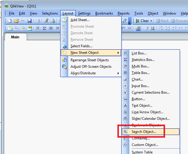The height and width of the screenshot is (154, 188).
Task: Choose Statistics Box... from submenu
Action: 150,60
